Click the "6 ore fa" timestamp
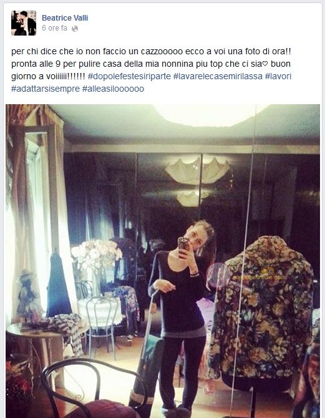 pos(54,28)
